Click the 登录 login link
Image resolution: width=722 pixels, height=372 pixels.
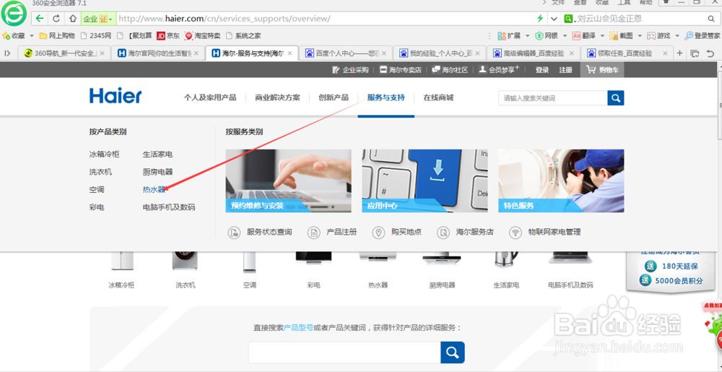(542, 70)
